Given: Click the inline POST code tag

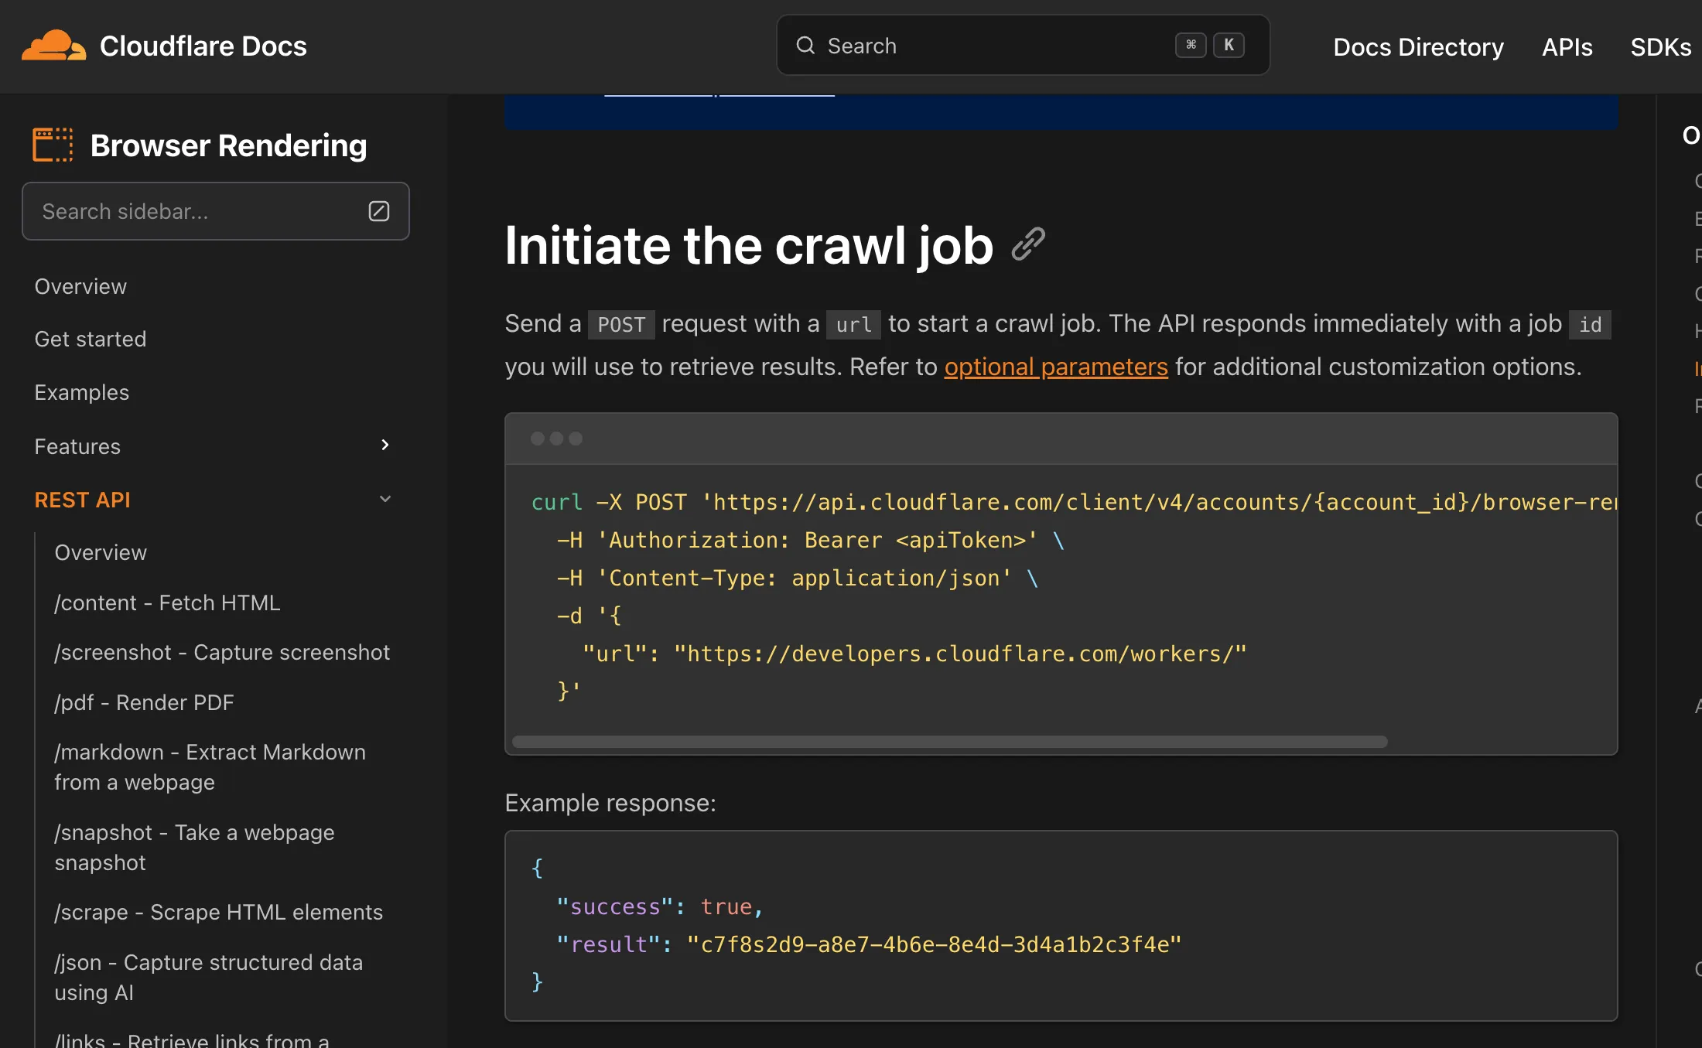Looking at the screenshot, I should 621,325.
